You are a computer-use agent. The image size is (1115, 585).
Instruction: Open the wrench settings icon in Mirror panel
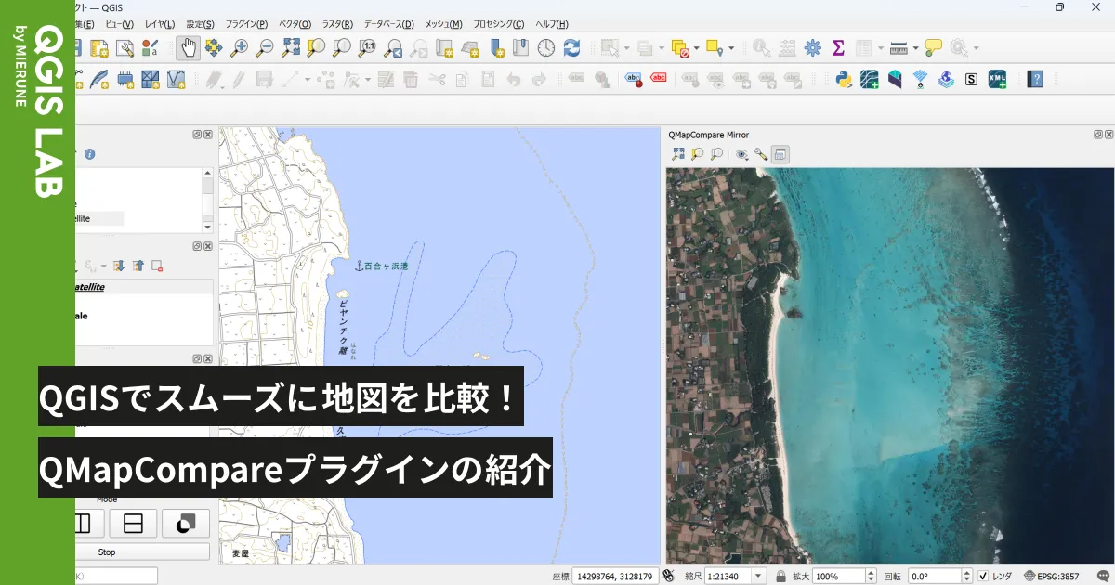(762, 154)
